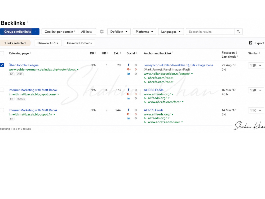265x199 pixels.
Task: Open the Languages dropdown
Action: [171, 32]
